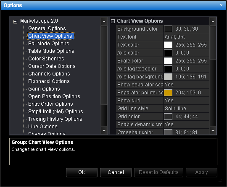Screen dimensions: 227x187
Task: Collapse the Chart View Options group
Action: [113, 21]
